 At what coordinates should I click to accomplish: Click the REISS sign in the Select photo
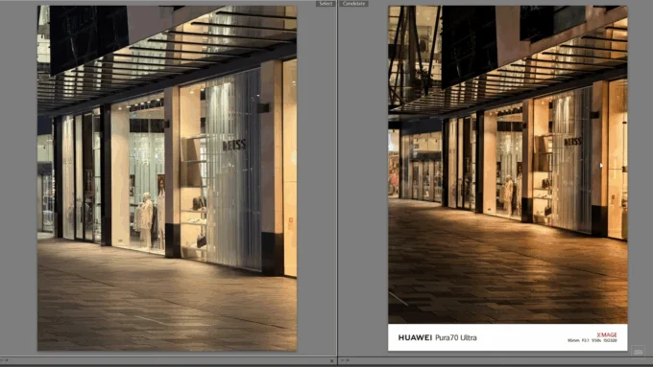pos(234,145)
